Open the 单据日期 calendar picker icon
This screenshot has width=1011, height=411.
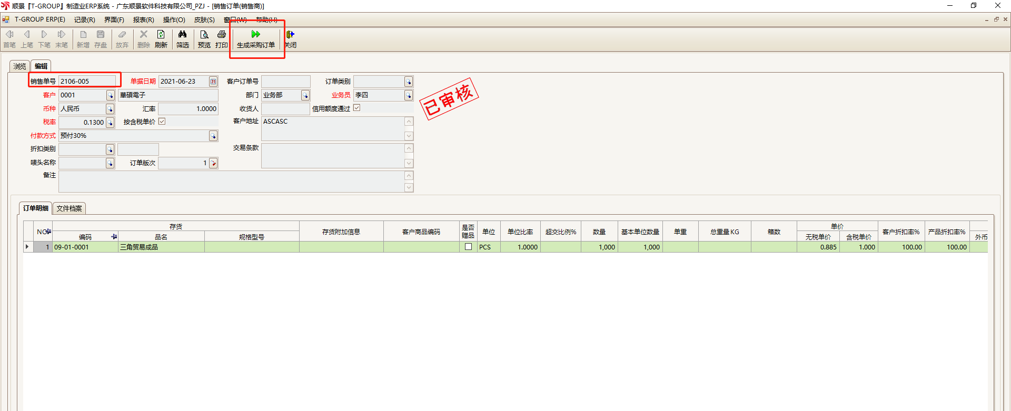(213, 82)
